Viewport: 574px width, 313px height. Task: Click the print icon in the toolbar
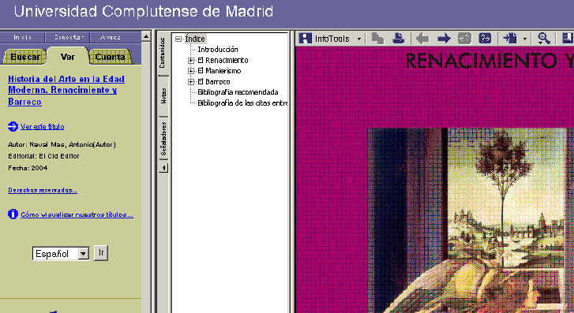coord(398,38)
